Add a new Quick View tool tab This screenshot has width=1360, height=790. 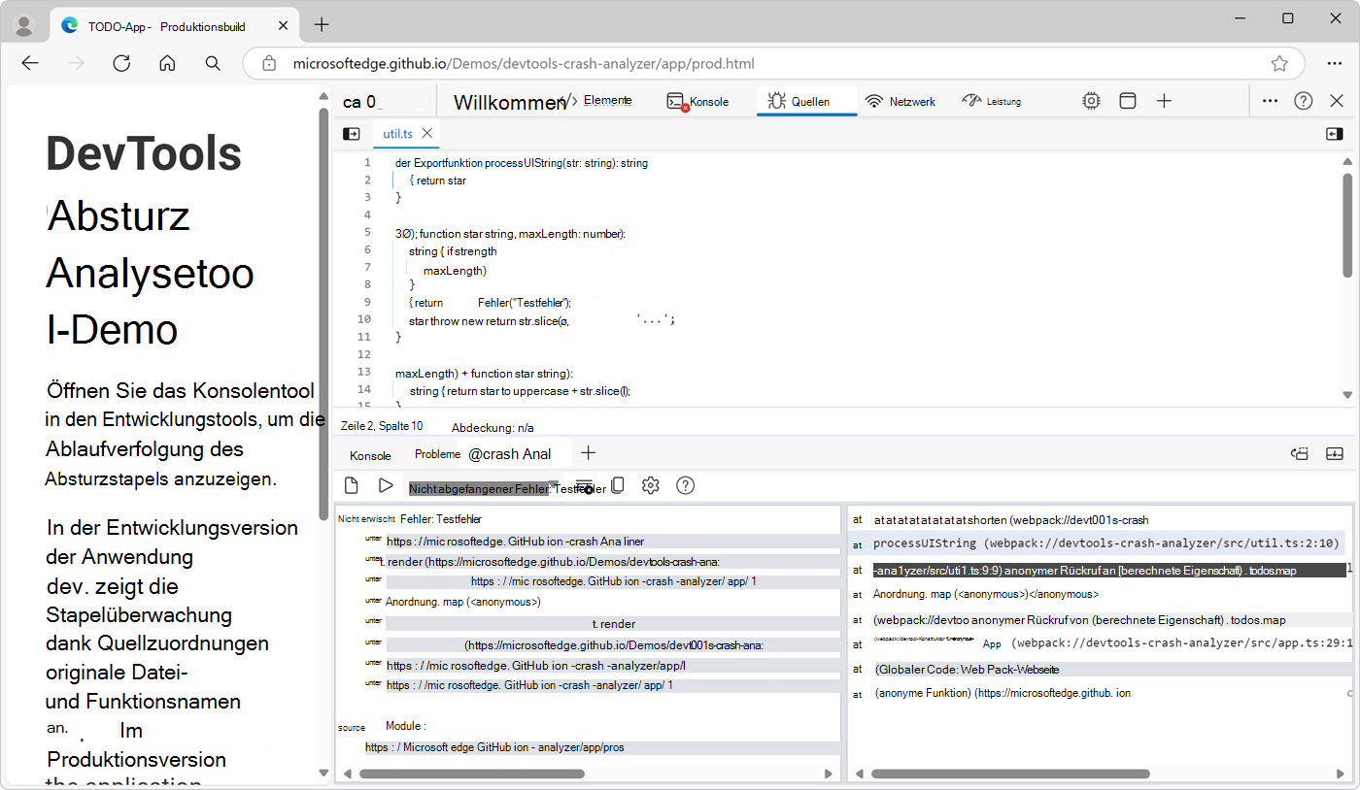click(x=588, y=452)
